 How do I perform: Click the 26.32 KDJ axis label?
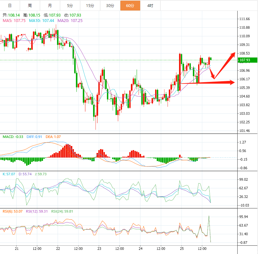pos(244,197)
